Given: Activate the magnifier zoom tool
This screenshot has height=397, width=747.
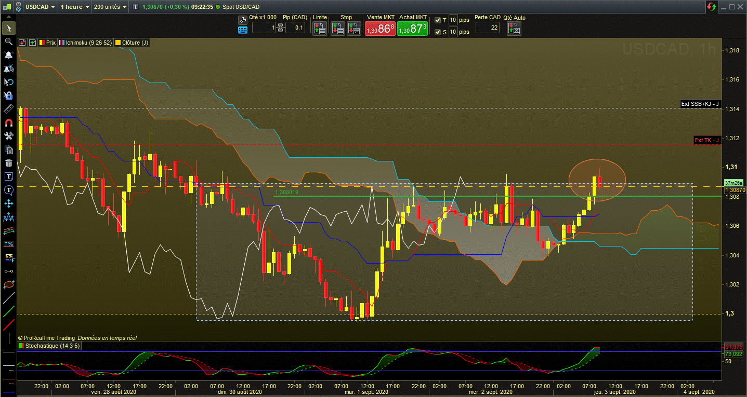Looking at the screenshot, I should (x=8, y=41).
